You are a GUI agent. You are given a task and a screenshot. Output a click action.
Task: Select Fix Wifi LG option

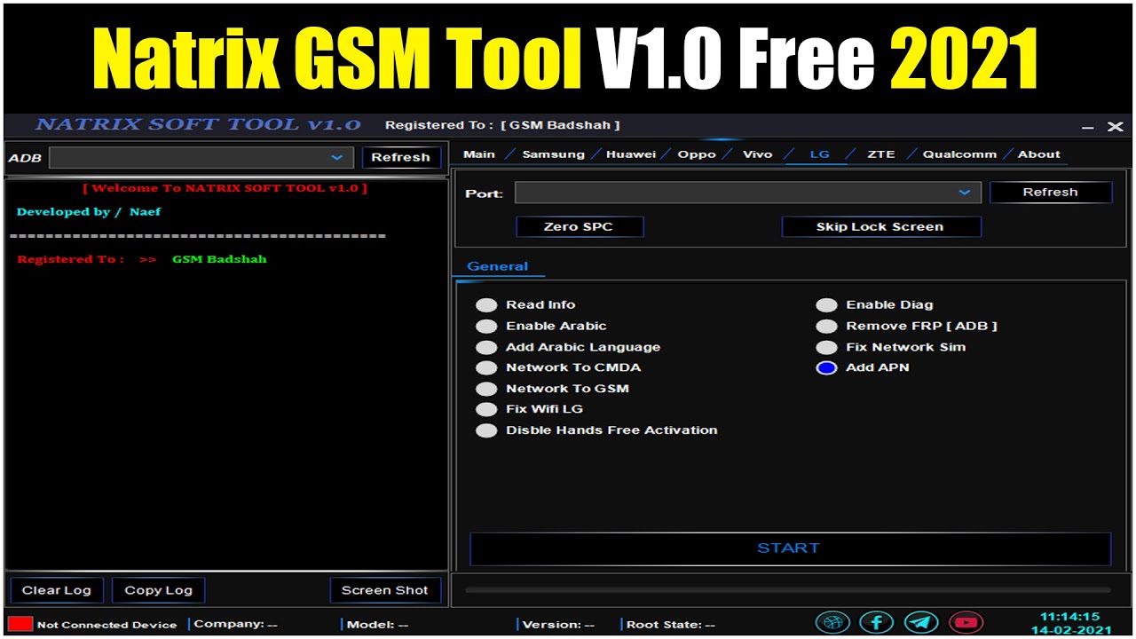529,409
